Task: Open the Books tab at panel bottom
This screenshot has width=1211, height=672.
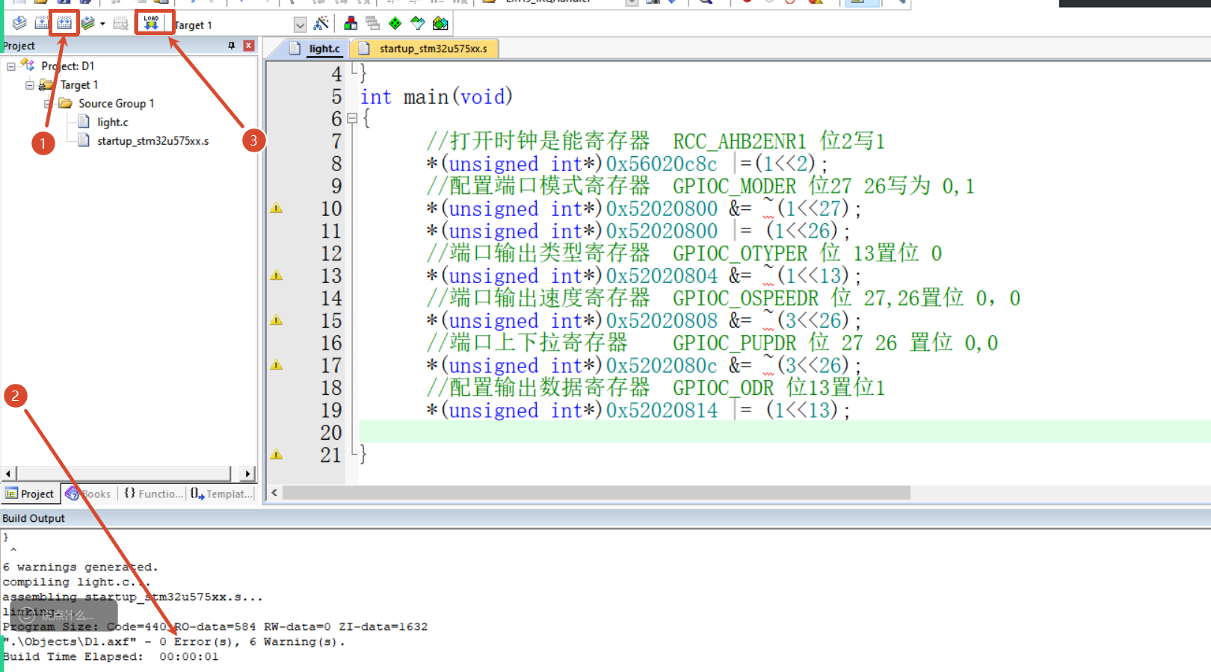Action: [x=88, y=494]
